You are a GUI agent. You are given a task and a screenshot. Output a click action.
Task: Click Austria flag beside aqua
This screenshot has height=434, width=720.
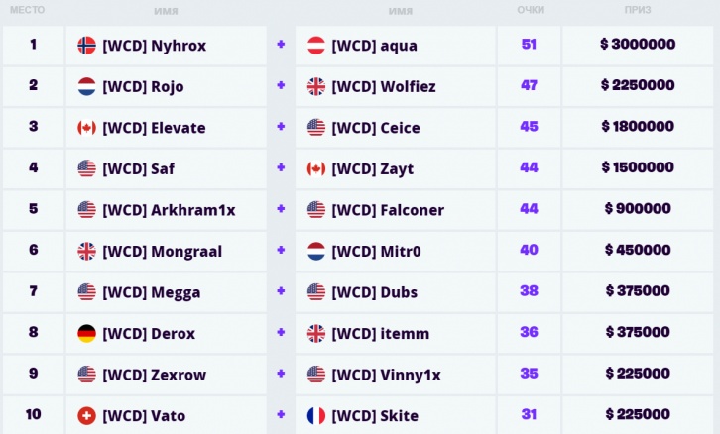point(316,46)
